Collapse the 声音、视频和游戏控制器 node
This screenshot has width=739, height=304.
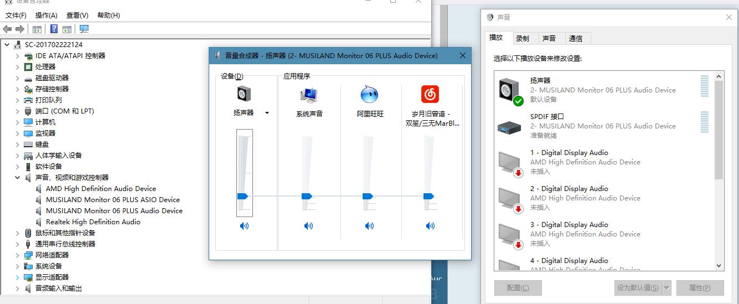coord(17,178)
